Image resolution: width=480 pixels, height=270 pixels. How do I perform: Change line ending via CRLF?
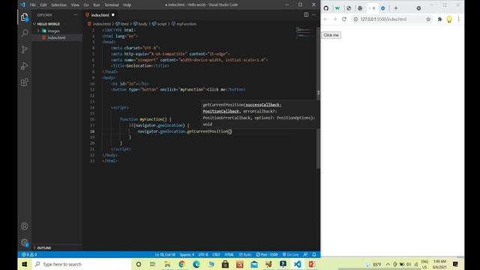coord(216,255)
